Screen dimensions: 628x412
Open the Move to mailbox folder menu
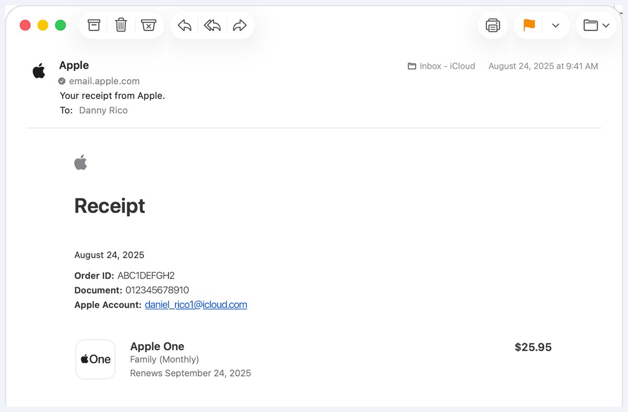[596, 25]
